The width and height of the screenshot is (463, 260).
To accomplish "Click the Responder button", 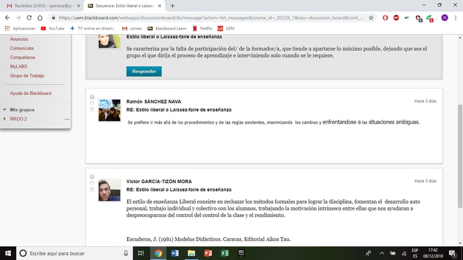I will coord(144,71).
